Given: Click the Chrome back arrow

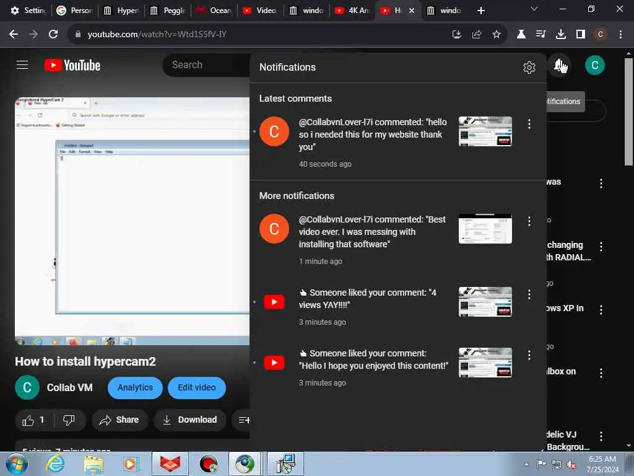Looking at the screenshot, I should [x=14, y=35].
